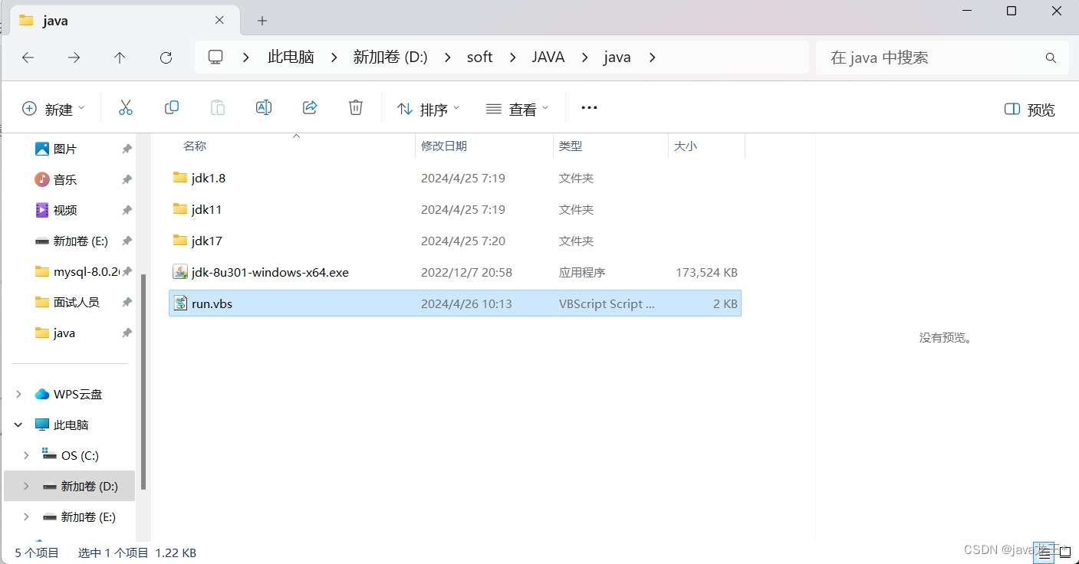
Task: Expand the OS (C:) tree node
Action: pyautogui.click(x=26, y=455)
